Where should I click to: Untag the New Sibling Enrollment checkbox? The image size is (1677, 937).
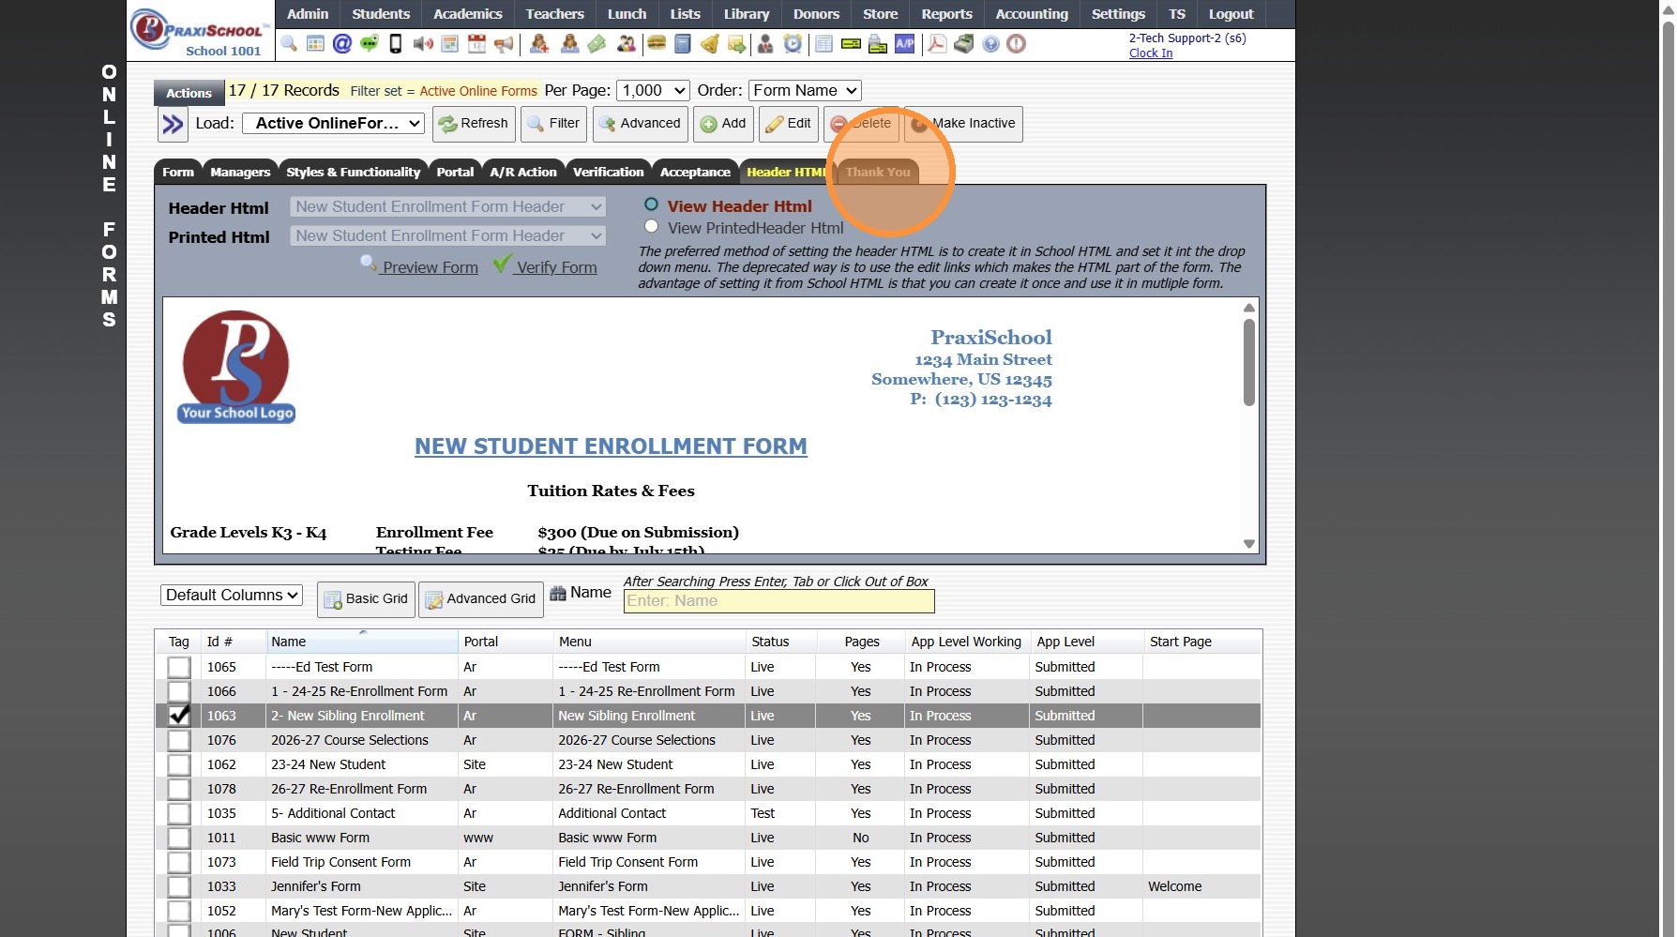pyautogui.click(x=179, y=716)
